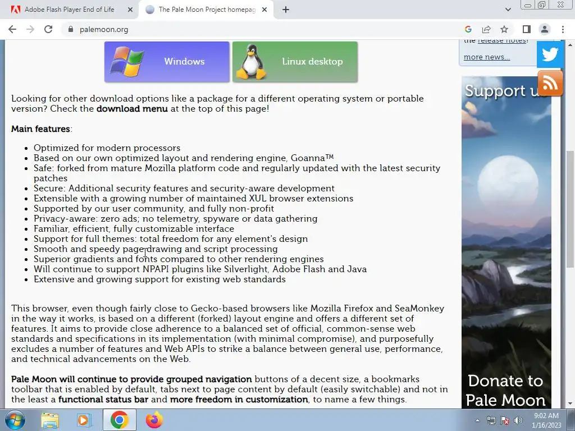Click the network tray icon

point(491,420)
